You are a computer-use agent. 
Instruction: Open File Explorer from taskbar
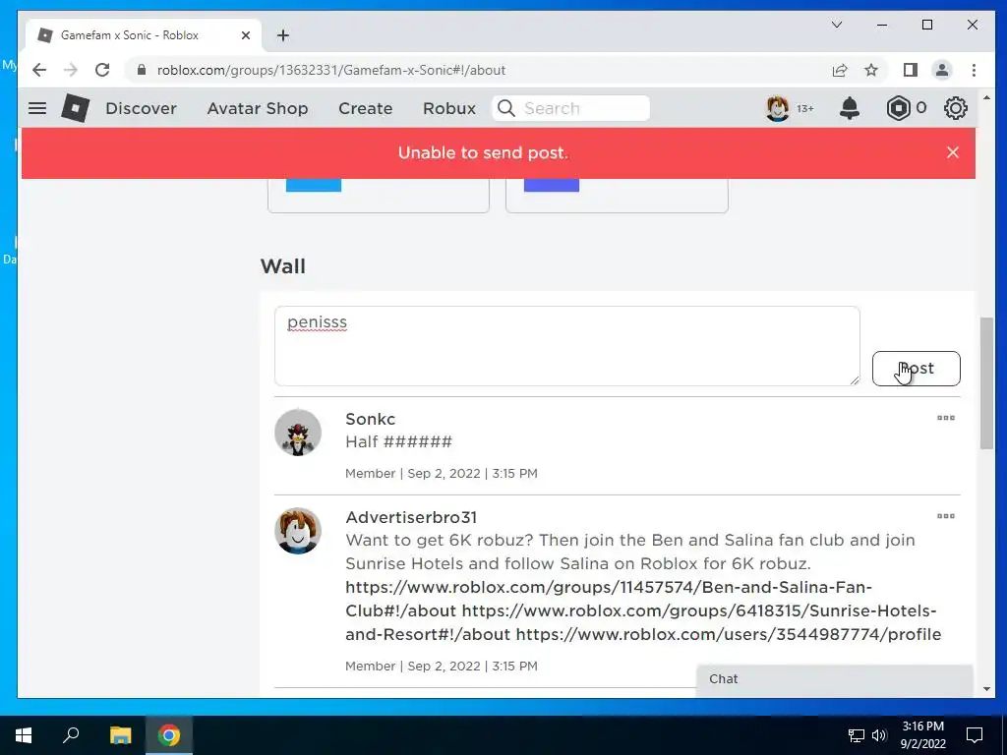click(x=120, y=735)
